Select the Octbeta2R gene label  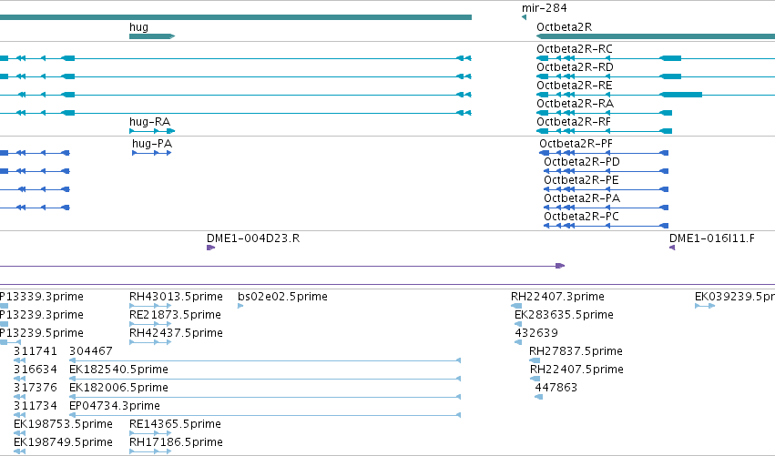pyautogui.click(x=564, y=27)
